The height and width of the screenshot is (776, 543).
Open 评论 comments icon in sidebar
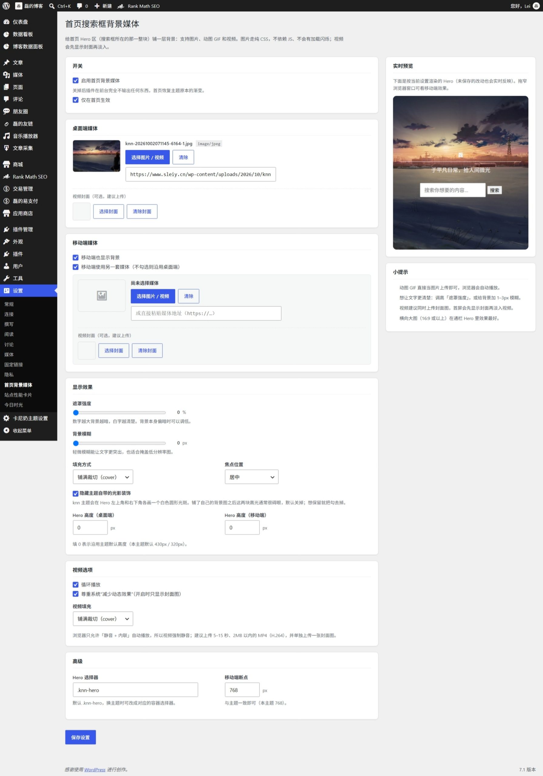[6, 99]
